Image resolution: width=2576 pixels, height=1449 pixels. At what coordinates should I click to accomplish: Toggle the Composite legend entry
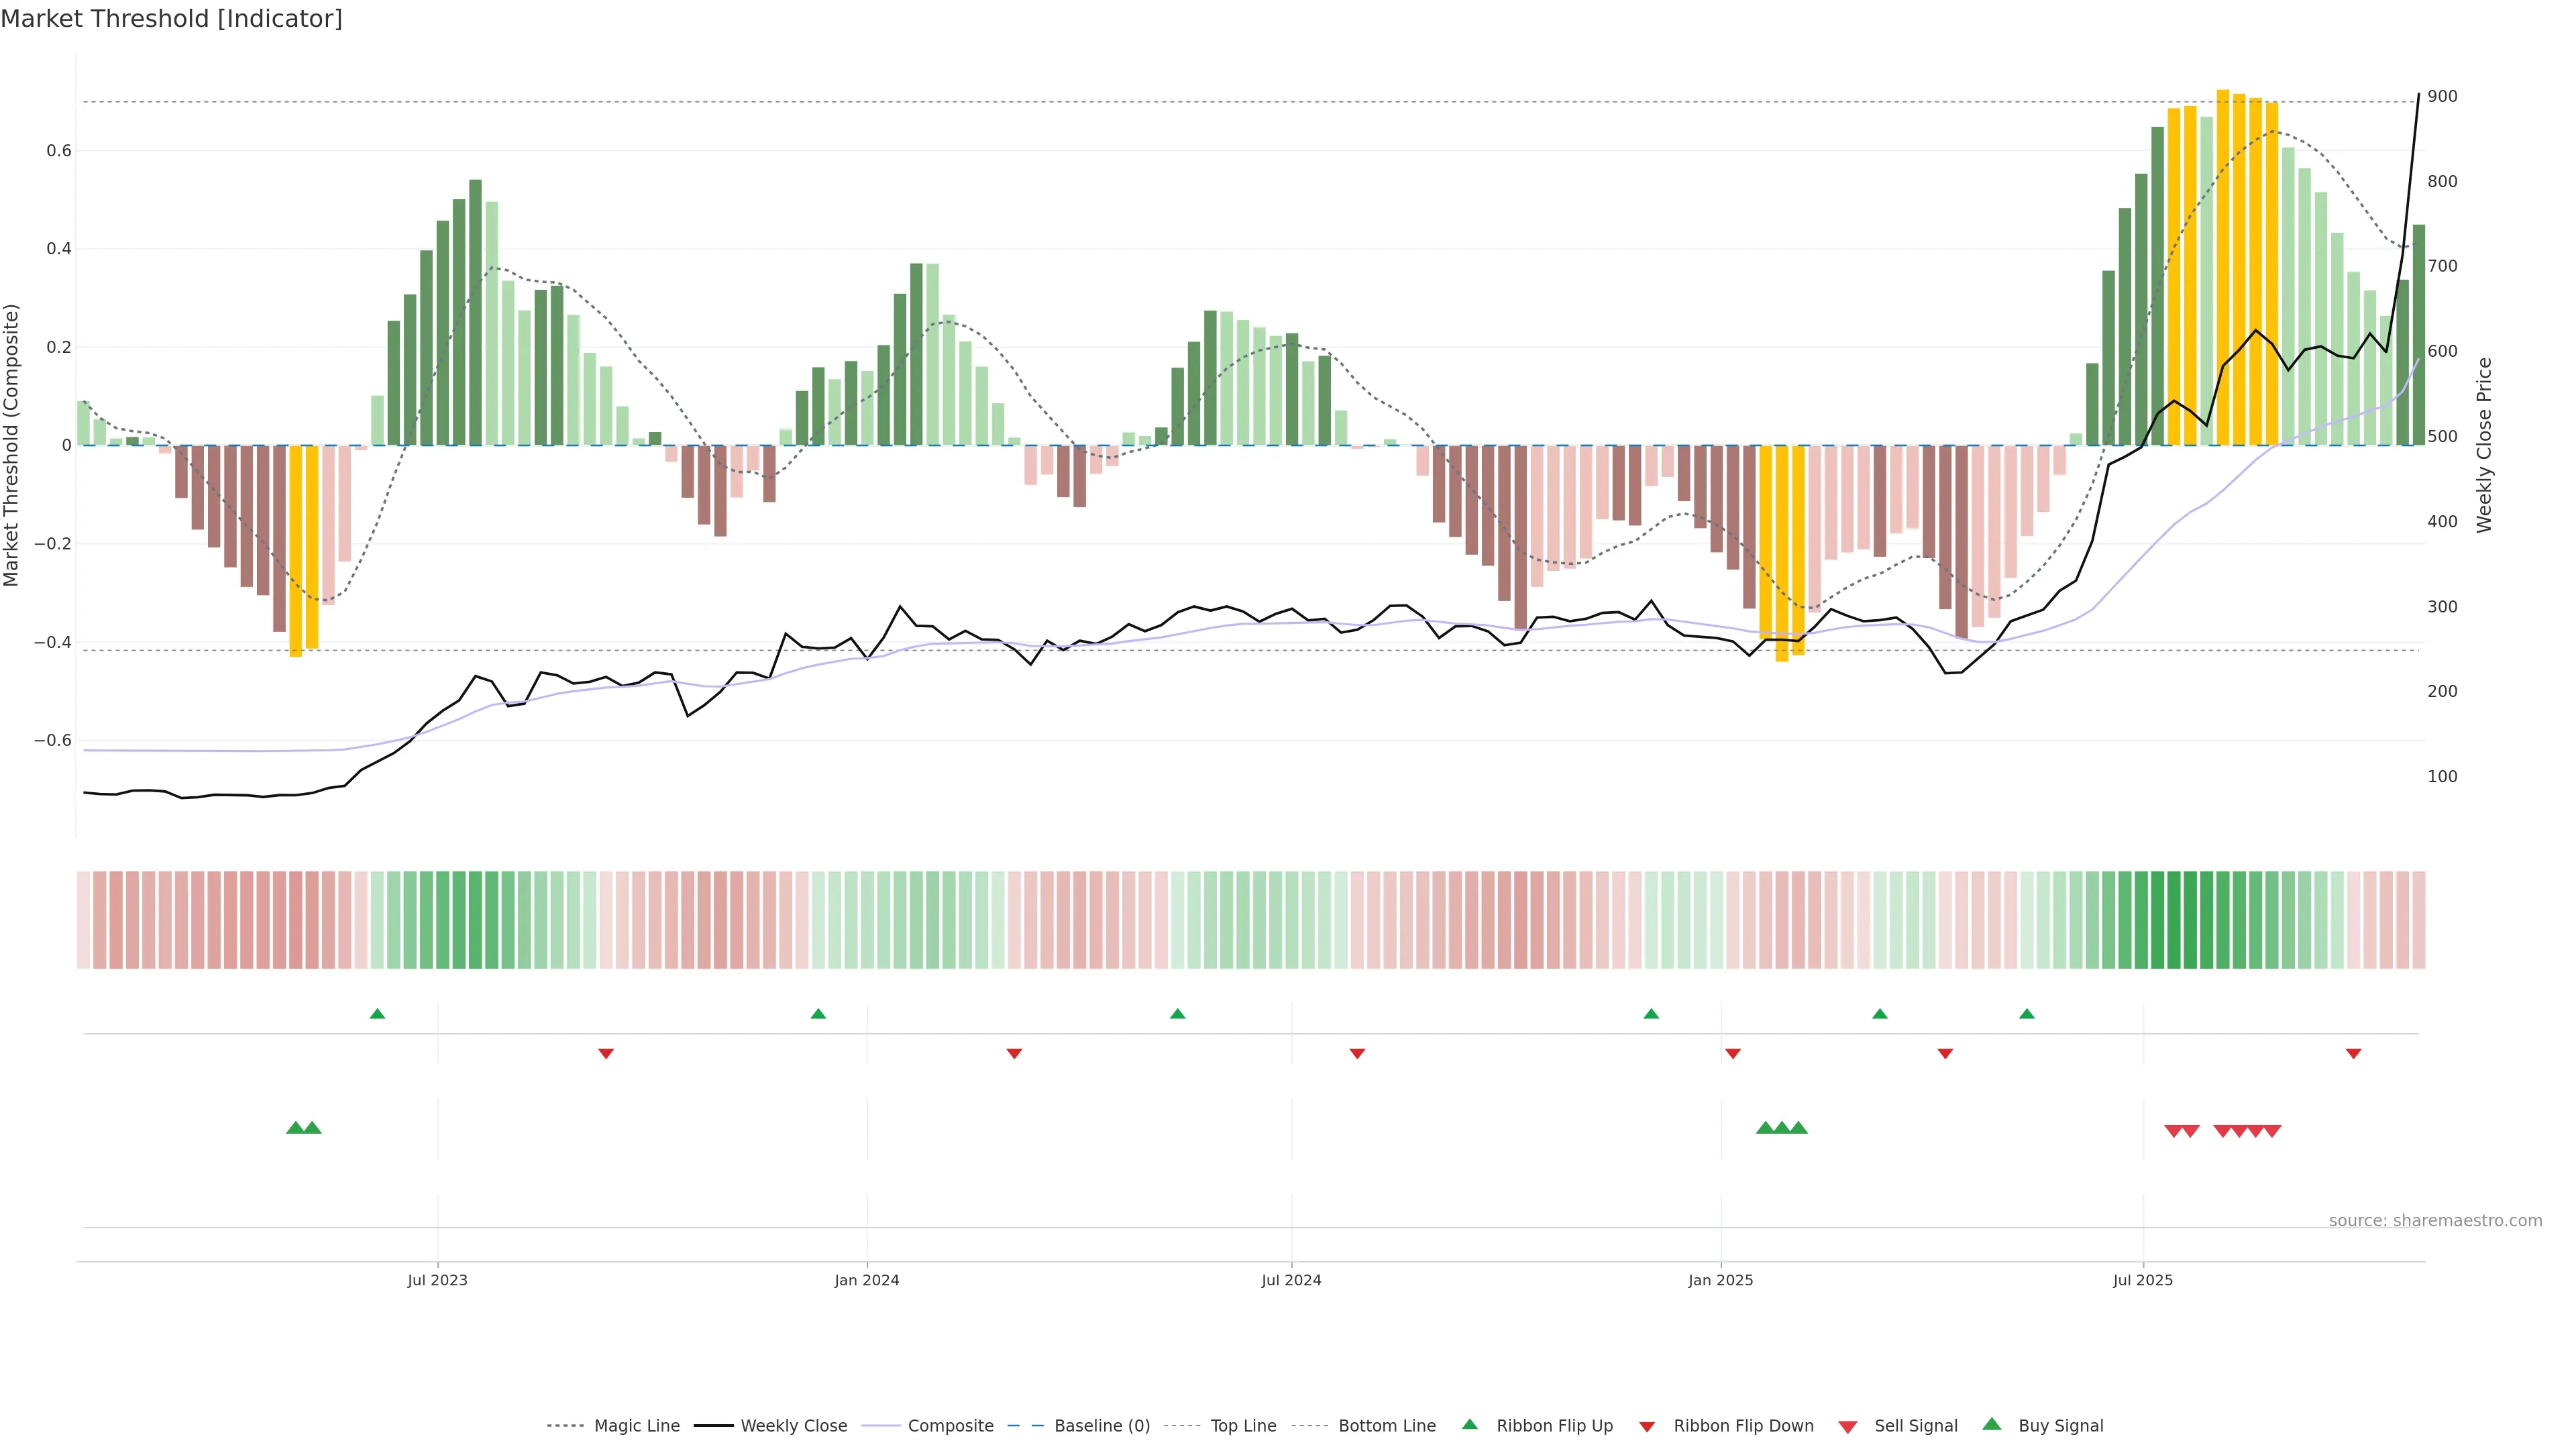pos(950,1426)
